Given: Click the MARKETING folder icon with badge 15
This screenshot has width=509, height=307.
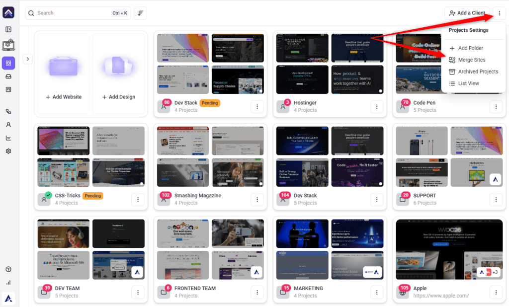Looking at the screenshot, I should pyautogui.click(x=283, y=292).
